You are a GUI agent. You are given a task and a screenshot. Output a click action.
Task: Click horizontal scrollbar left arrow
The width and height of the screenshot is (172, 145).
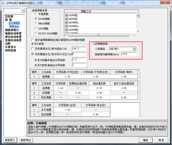click(66, 35)
